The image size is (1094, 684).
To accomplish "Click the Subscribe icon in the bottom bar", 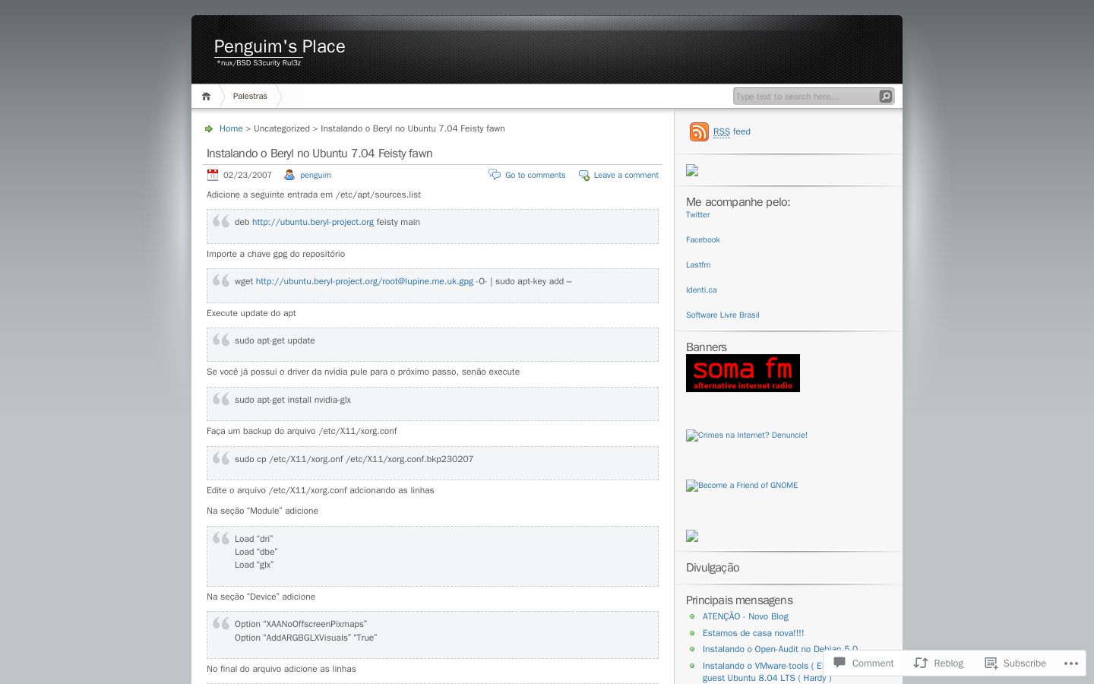I will click(x=991, y=663).
